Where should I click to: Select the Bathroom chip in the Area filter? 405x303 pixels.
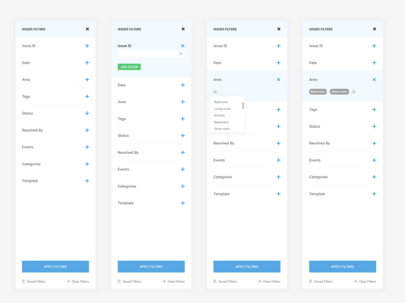click(318, 92)
